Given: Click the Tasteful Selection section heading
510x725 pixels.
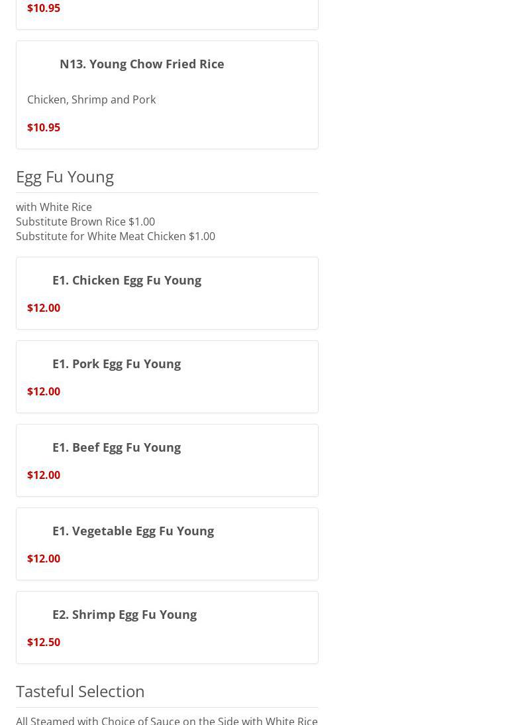Looking at the screenshot, I should coord(80,691).
